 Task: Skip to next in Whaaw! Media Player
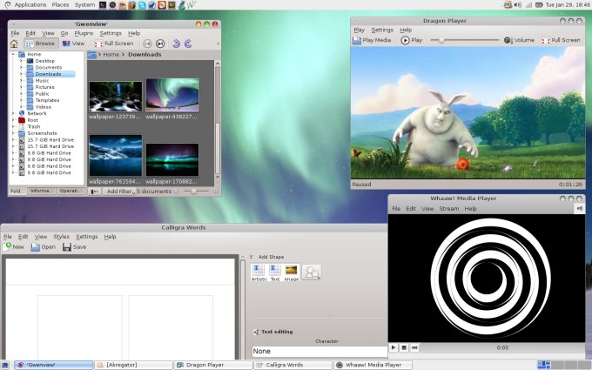414,347
